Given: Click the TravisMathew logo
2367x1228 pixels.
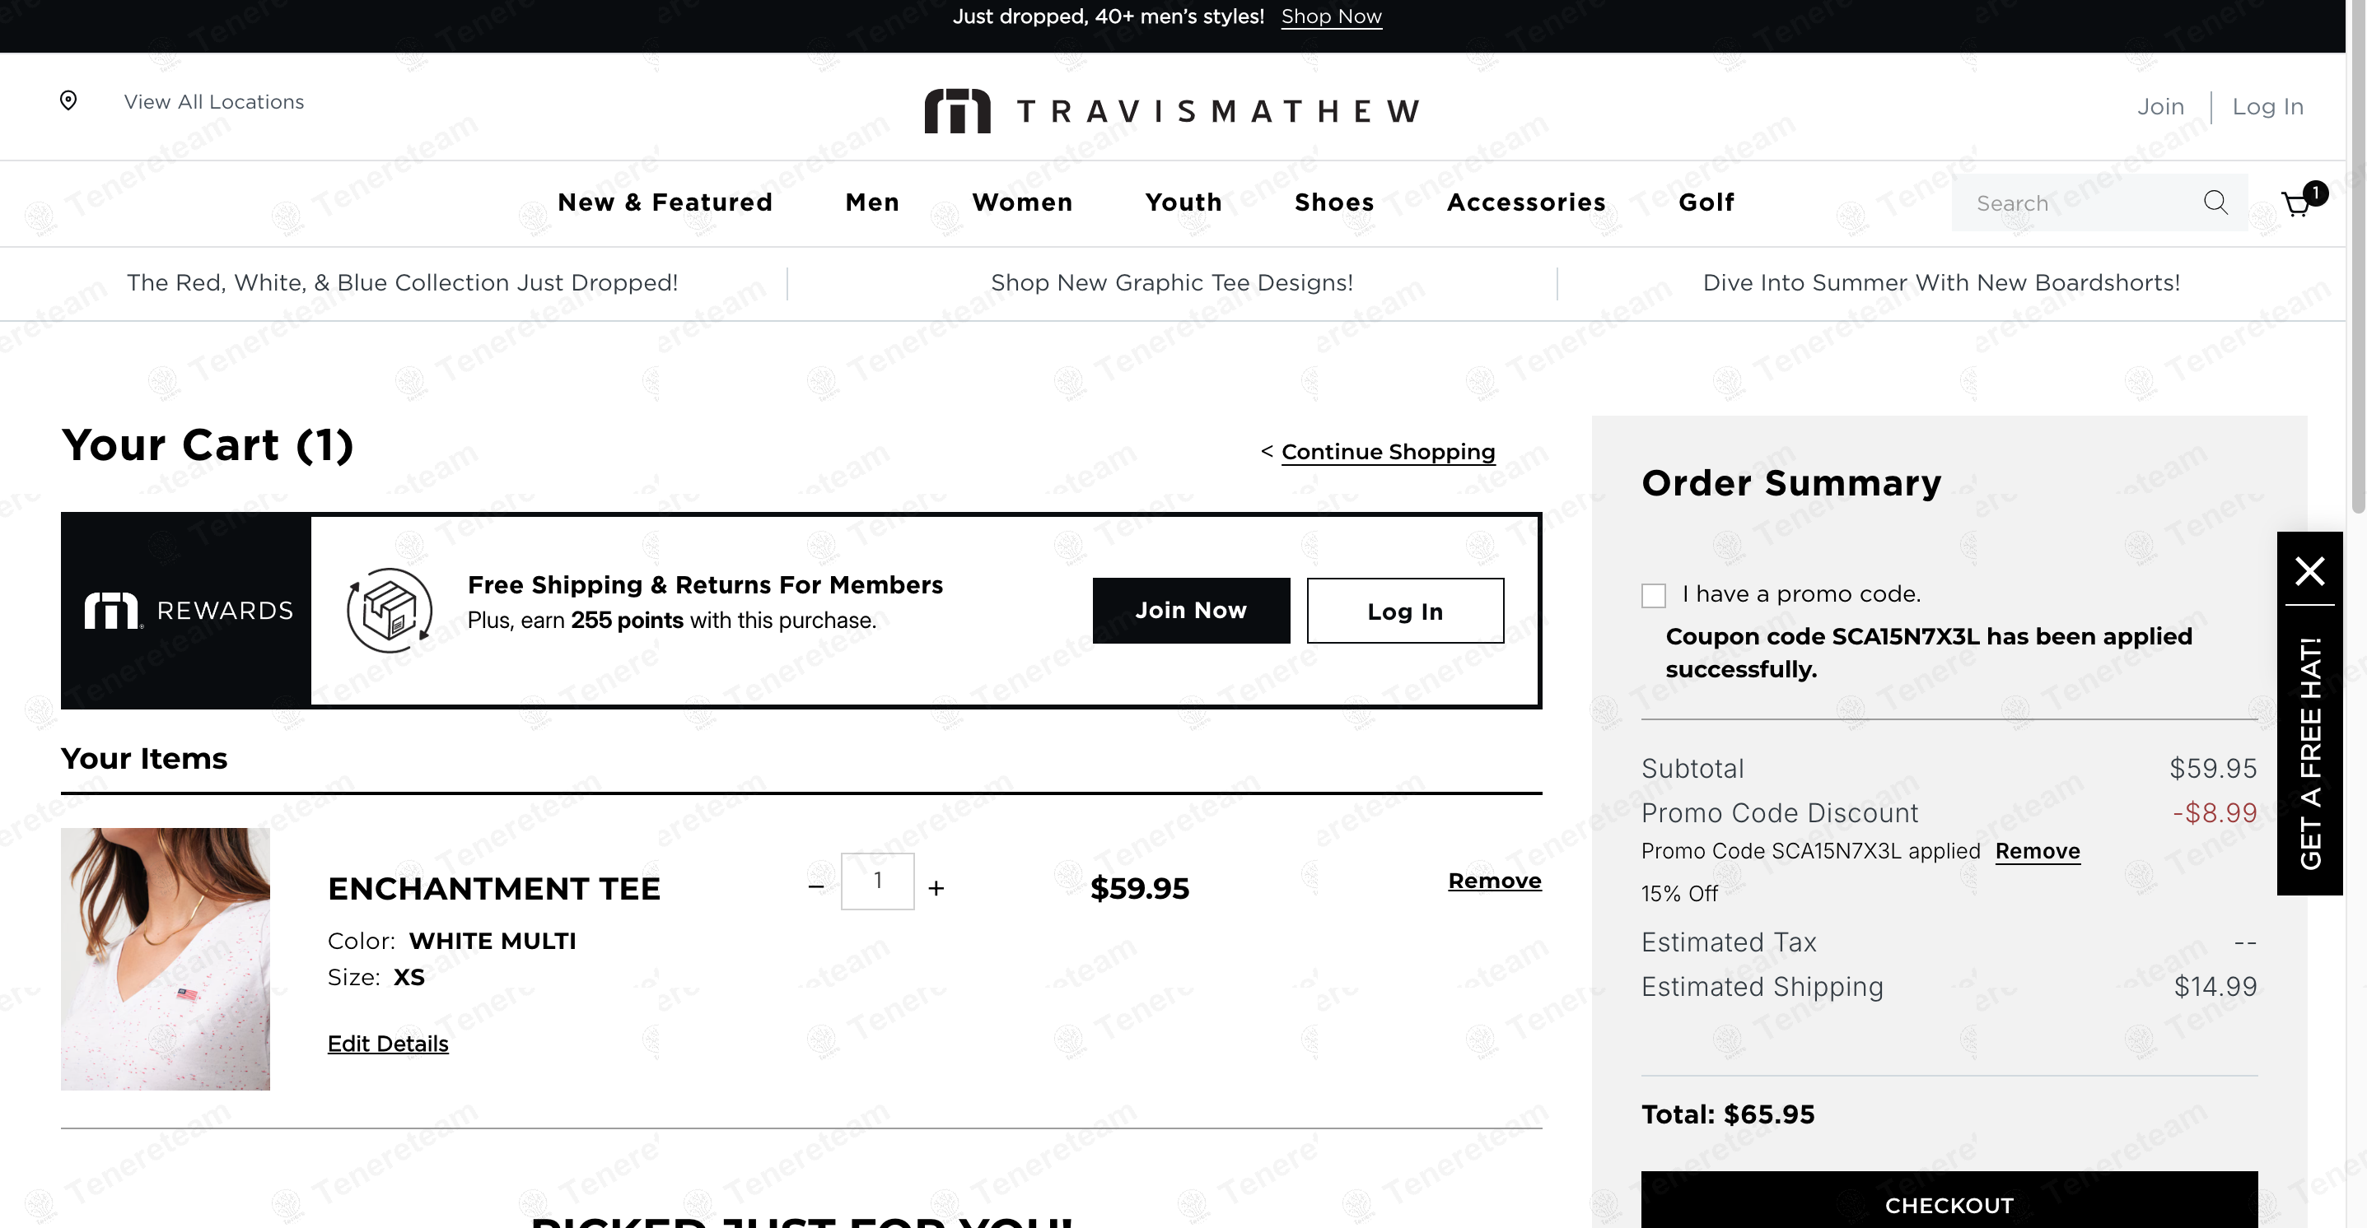Looking at the screenshot, I should (1173, 111).
